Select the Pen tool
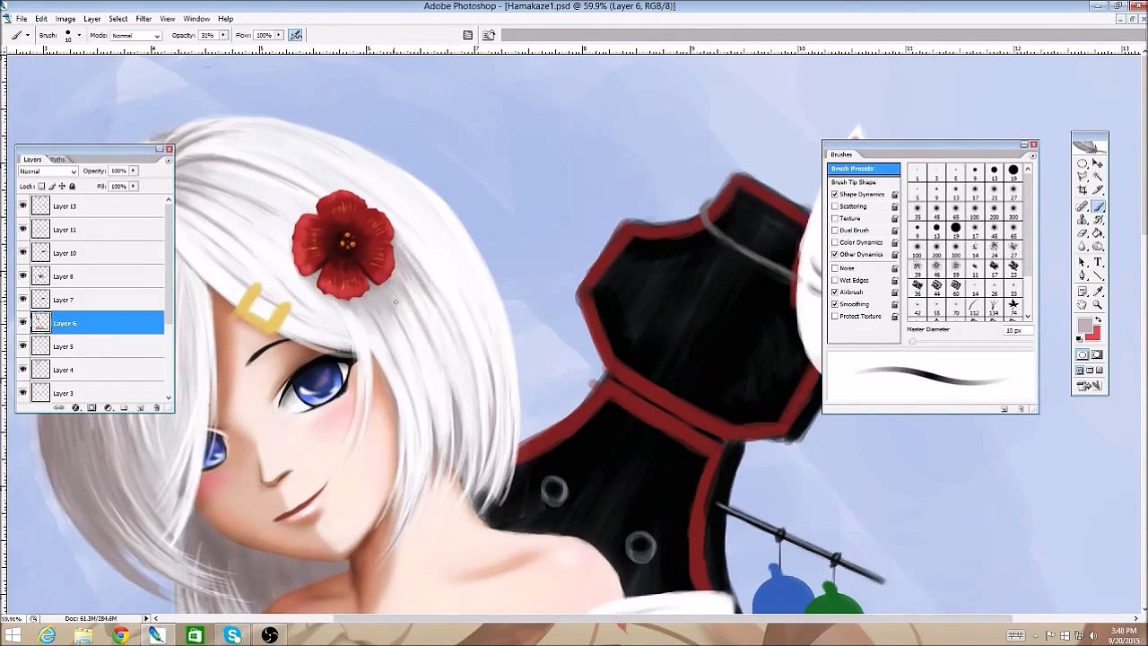 1082,275
